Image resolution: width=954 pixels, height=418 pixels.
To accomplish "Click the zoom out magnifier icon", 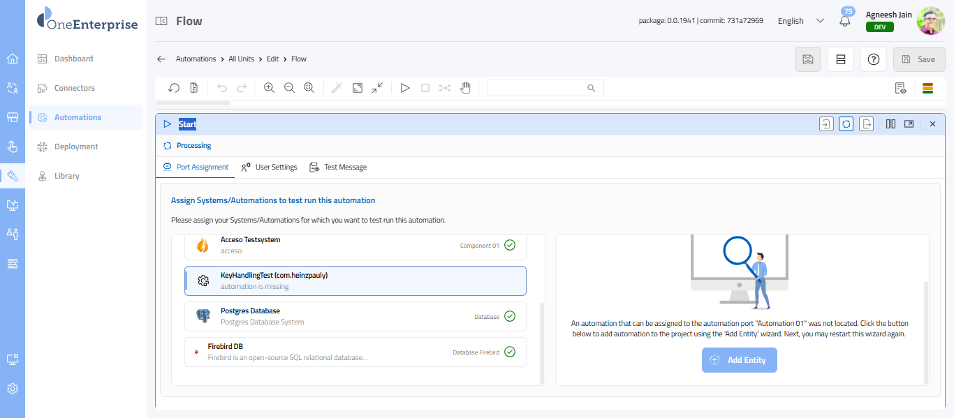I will pyautogui.click(x=289, y=88).
